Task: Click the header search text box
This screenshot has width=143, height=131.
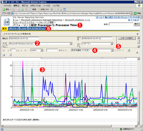Action: point(121,24)
